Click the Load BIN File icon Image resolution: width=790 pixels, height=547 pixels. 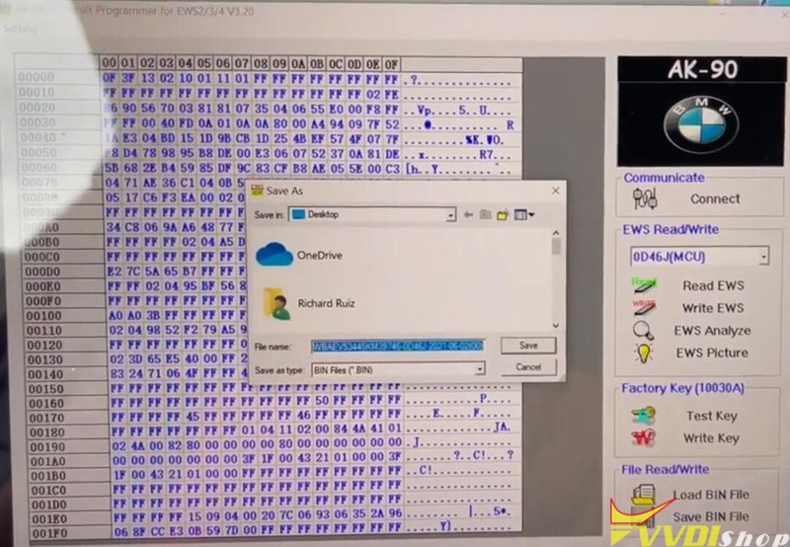[x=644, y=495]
